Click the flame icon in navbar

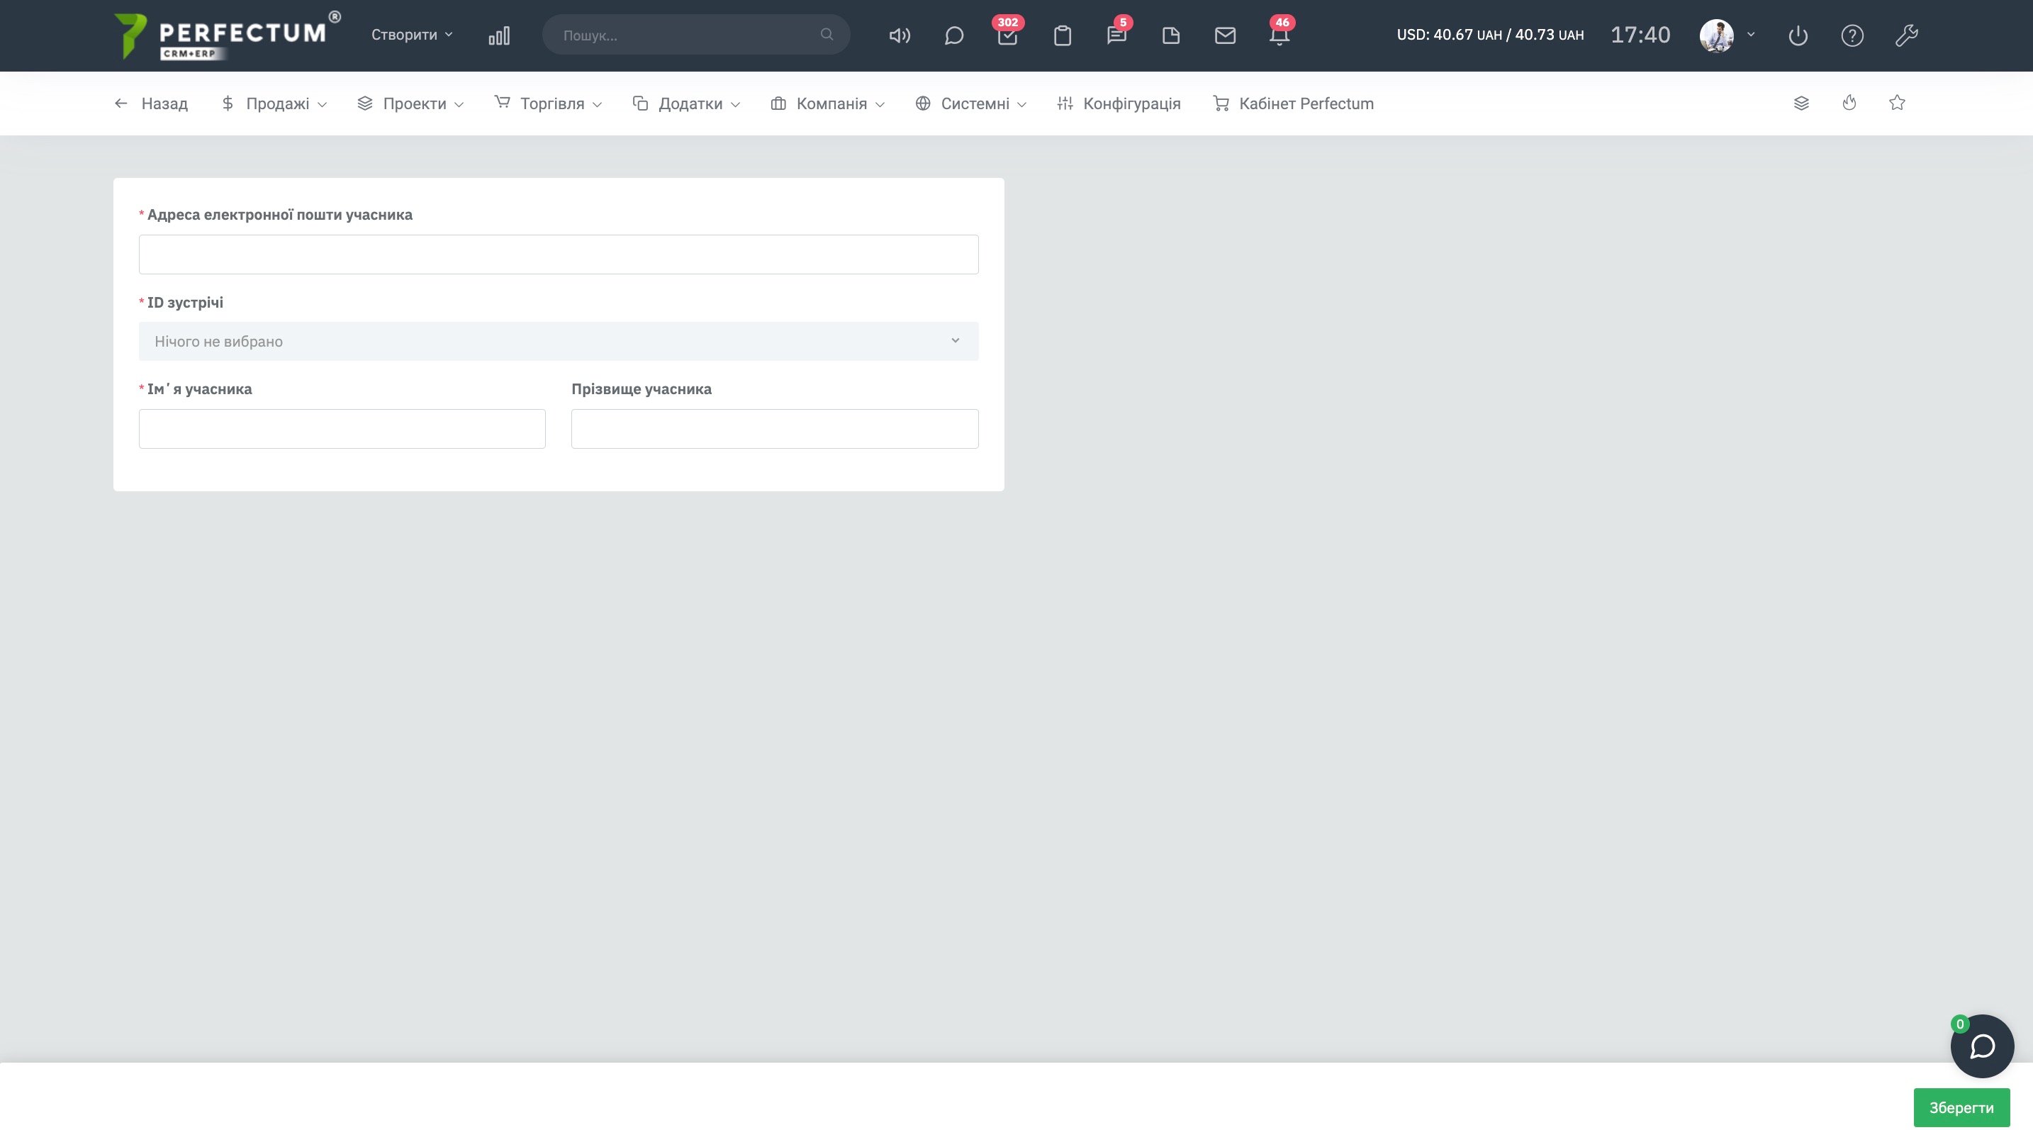tap(1849, 104)
